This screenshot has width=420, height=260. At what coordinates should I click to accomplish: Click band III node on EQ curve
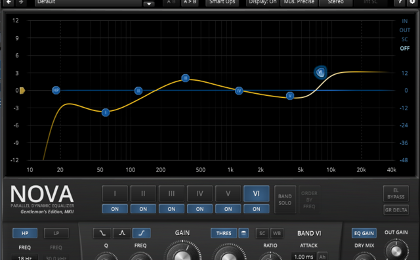tap(185, 78)
